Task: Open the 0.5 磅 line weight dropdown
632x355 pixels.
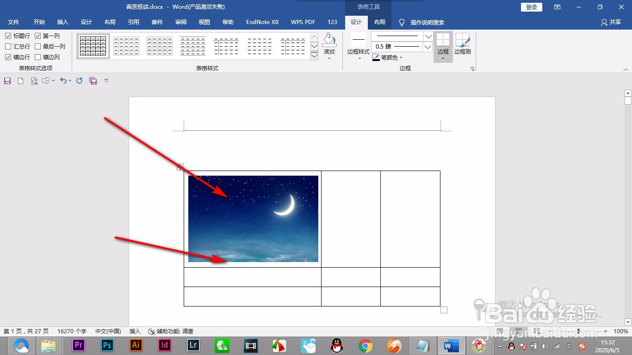Action: [428, 47]
